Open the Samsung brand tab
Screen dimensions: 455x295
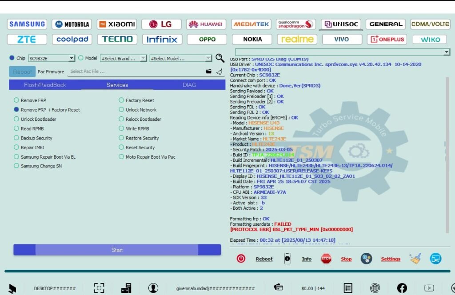click(27, 24)
